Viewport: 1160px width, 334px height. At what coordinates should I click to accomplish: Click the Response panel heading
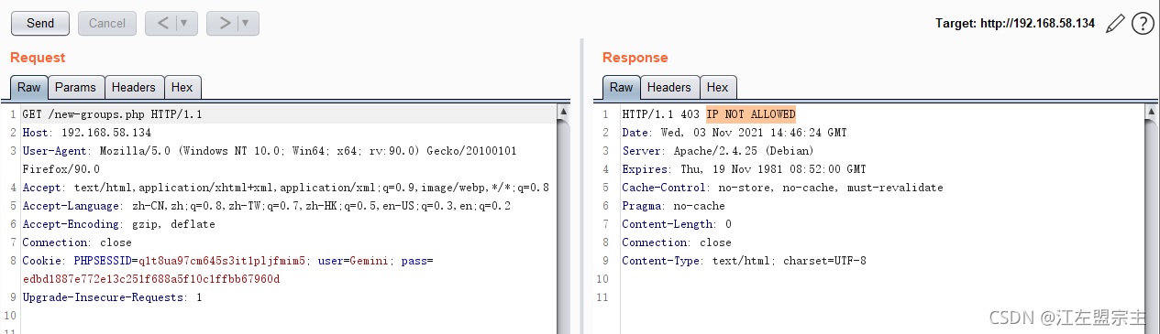(x=635, y=58)
